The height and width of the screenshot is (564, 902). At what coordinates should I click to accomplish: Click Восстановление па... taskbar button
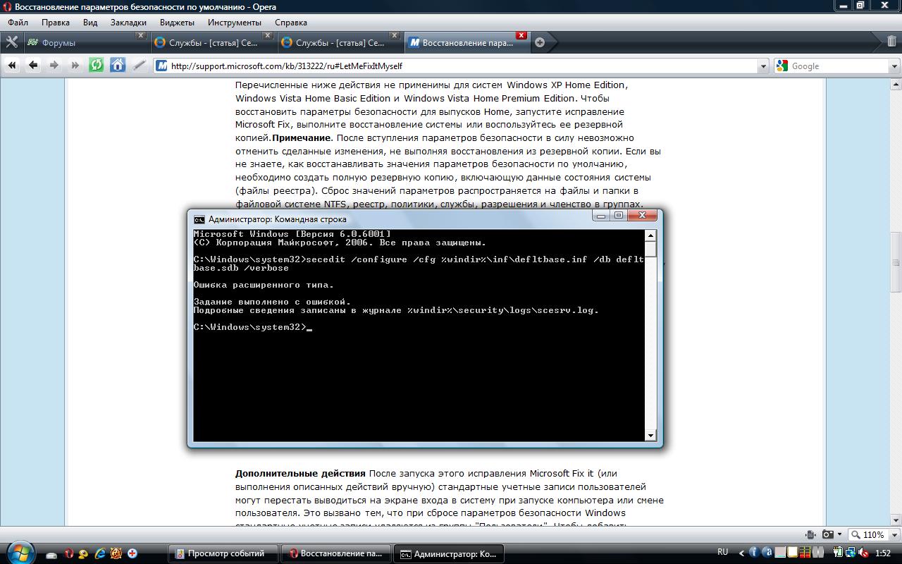click(335, 553)
